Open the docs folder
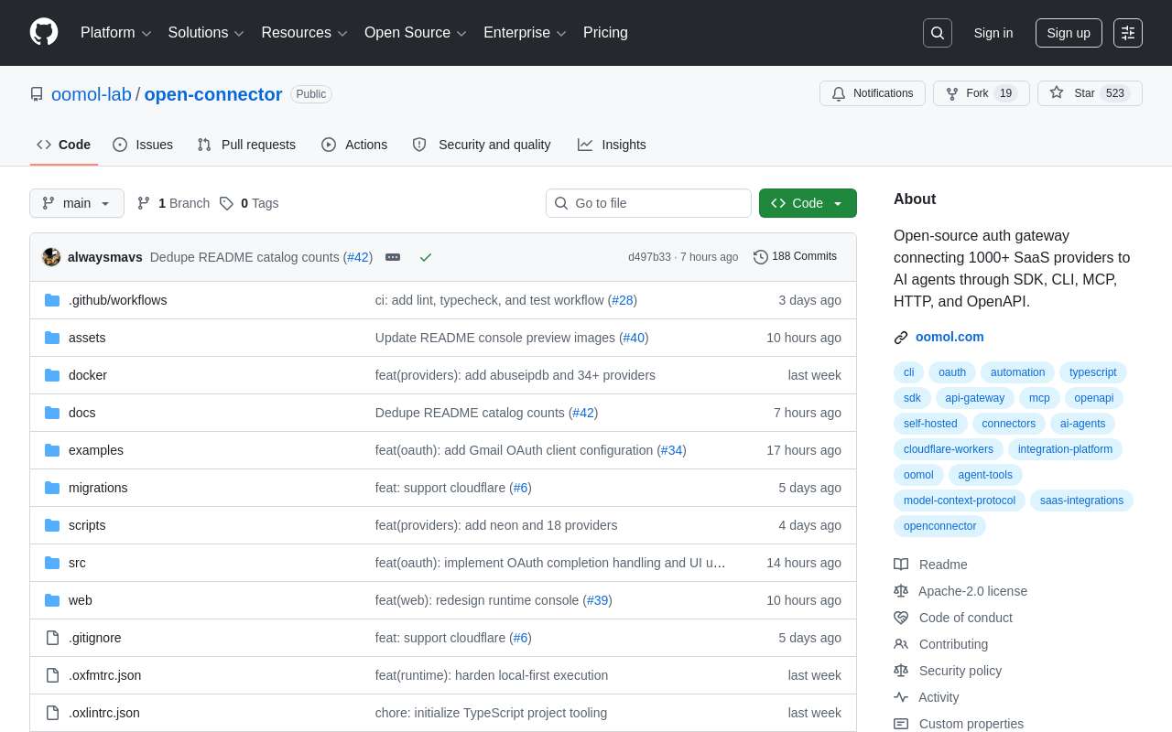Viewport: 1172px width, 732px height. pyautogui.click(x=82, y=413)
